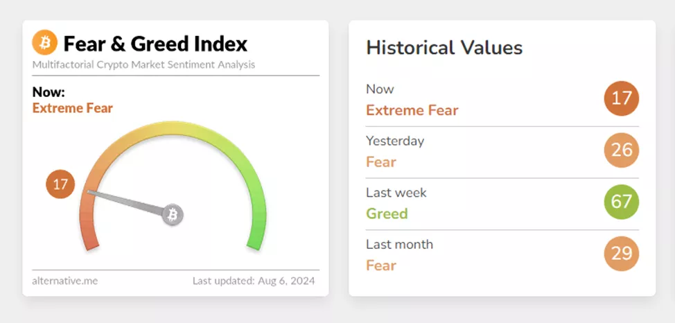This screenshot has width=675, height=323.
Task: Select the Yesterday Fear row label
Action: [381, 162]
